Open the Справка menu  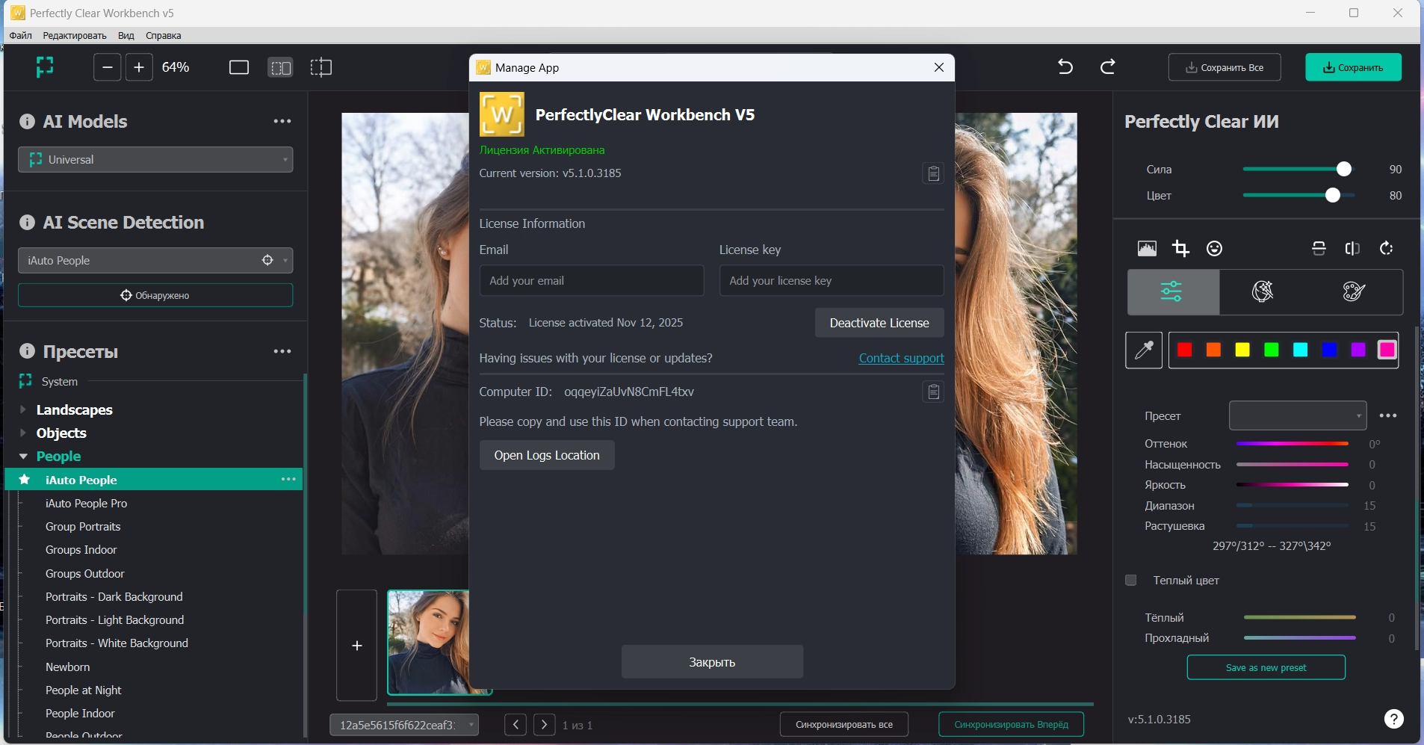click(164, 35)
